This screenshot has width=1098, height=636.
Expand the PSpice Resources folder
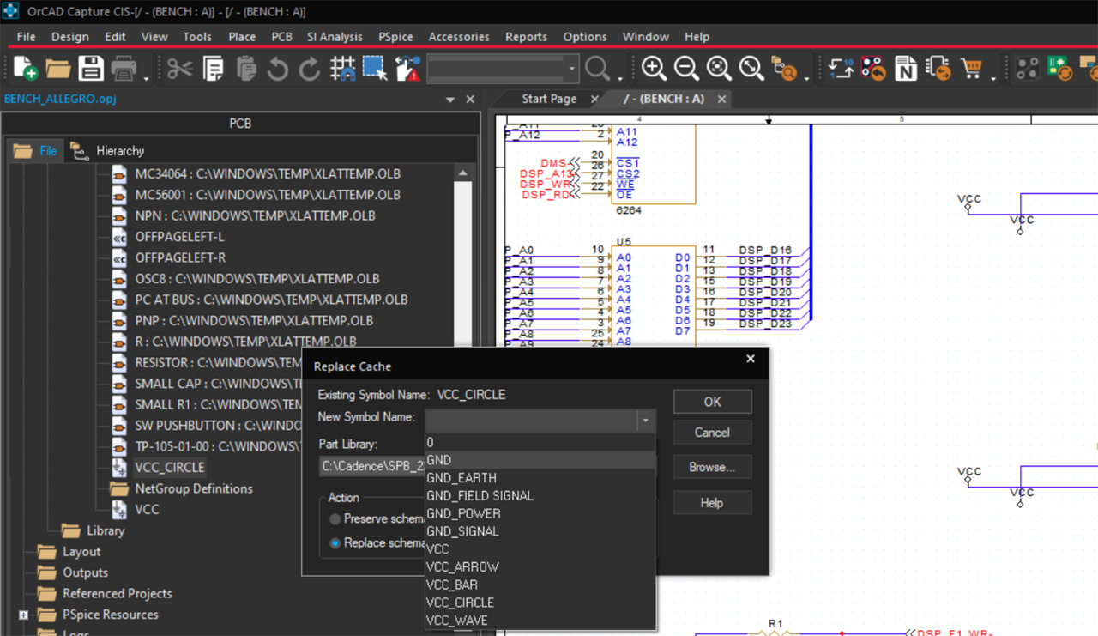tap(24, 615)
